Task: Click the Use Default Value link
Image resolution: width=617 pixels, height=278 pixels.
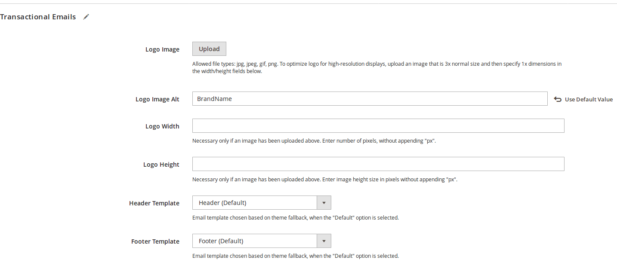Action: click(x=589, y=99)
